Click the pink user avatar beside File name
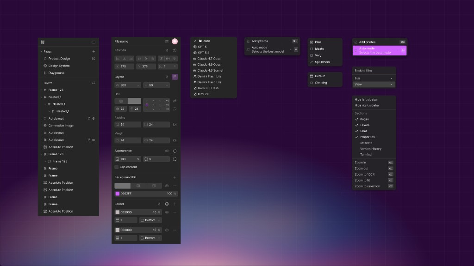Image resolution: width=474 pixels, height=266 pixels. click(x=175, y=41)
